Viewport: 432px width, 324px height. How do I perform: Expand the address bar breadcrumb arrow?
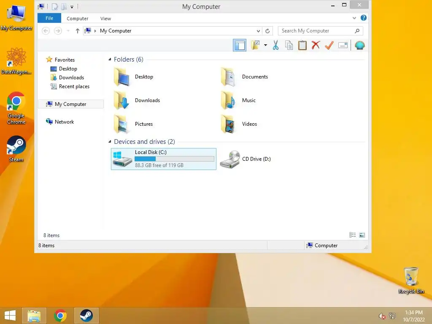tap(95, 31)
